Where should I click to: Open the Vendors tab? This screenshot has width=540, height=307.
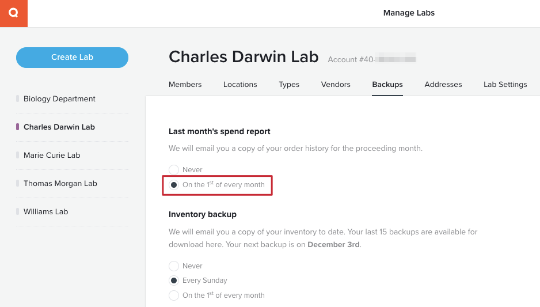coord(336,85)
